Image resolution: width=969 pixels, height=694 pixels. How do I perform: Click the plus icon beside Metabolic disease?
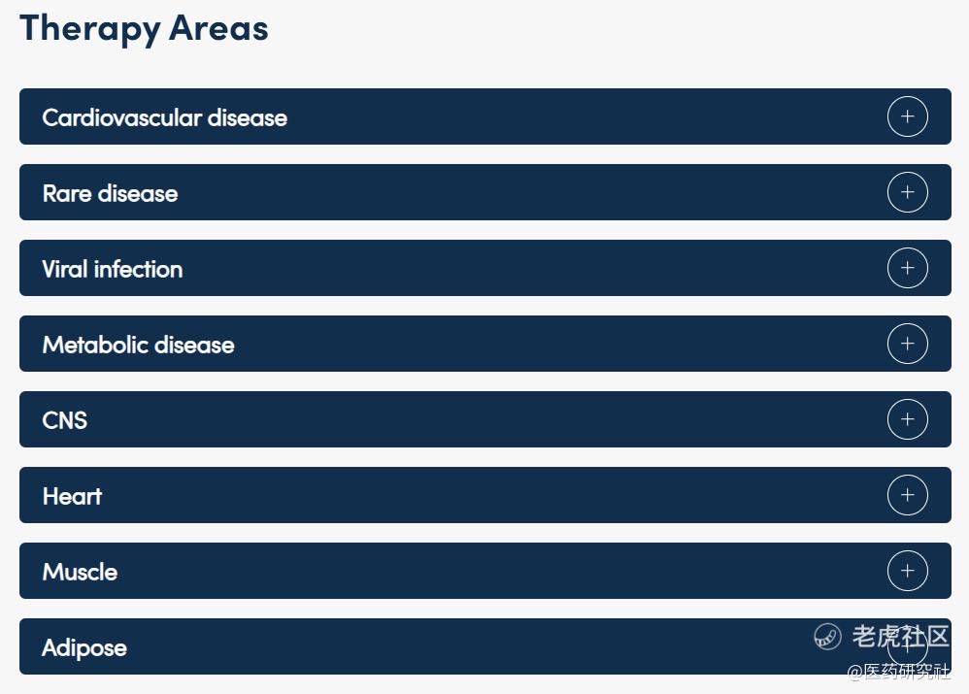point(907,344)
